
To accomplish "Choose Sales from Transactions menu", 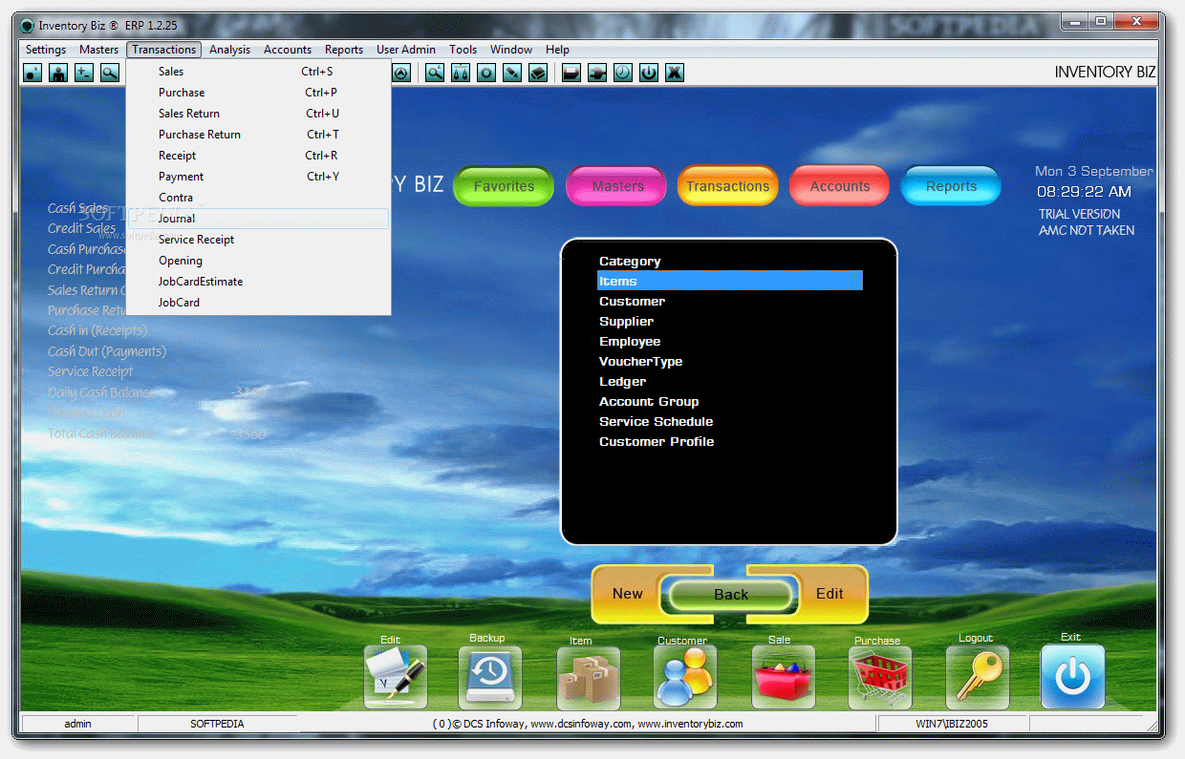I will tap(258, 72).
